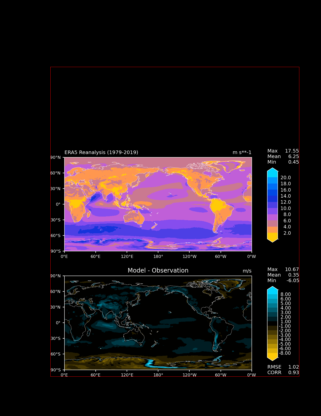Click the 120°W label under Model - Observation map
321x416 pixels.
click(x=189, y=375)
